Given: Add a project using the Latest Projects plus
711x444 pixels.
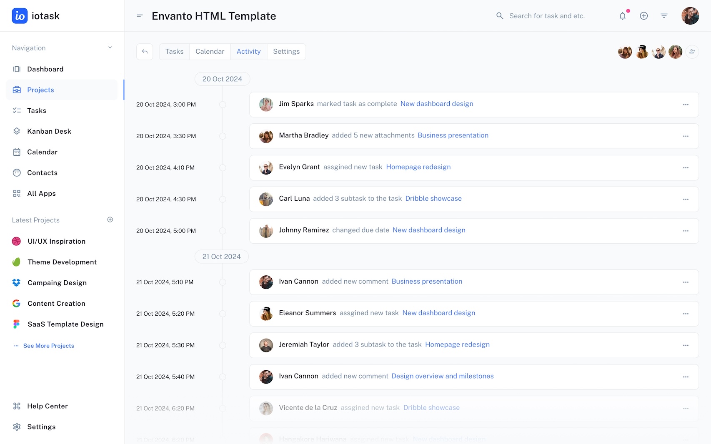Looking at the screenshot, I should click(110, 220).
